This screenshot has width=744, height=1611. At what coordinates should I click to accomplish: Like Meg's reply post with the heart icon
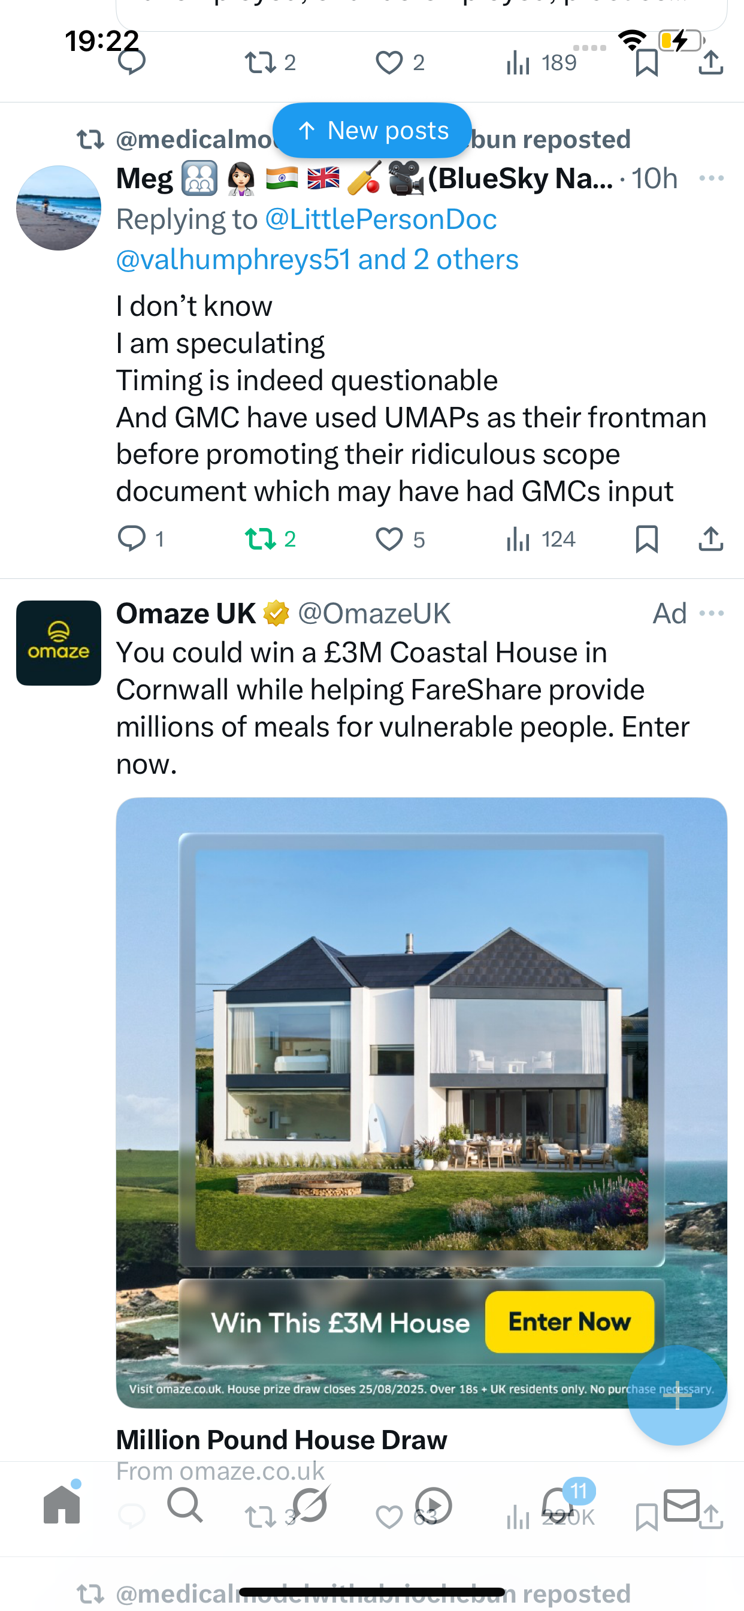pyautogui.click(x=389, y=539)
